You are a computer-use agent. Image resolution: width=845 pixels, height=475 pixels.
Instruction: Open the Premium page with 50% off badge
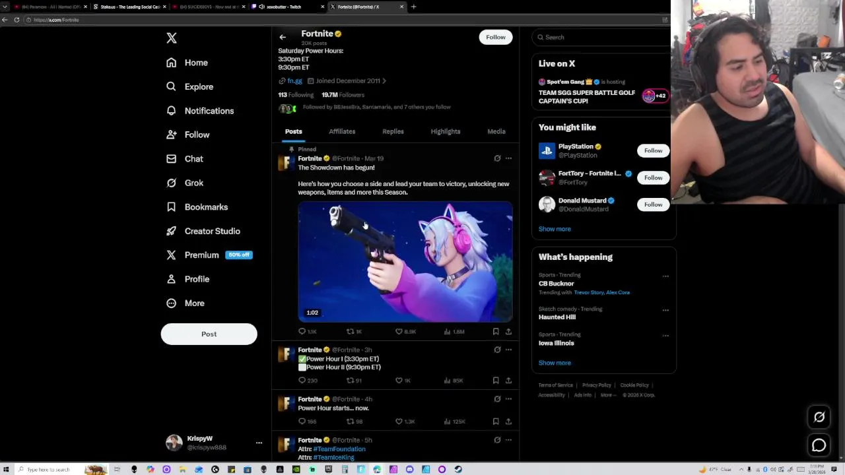pos(209,255)
